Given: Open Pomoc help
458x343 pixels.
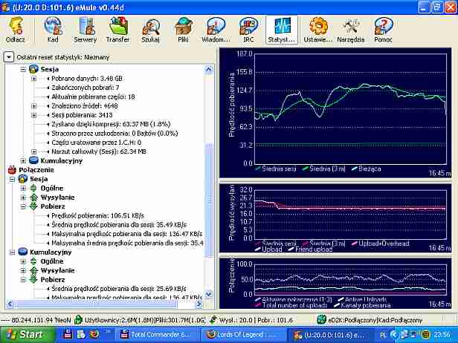Looking at the screenshot, I should coord(383,30).
